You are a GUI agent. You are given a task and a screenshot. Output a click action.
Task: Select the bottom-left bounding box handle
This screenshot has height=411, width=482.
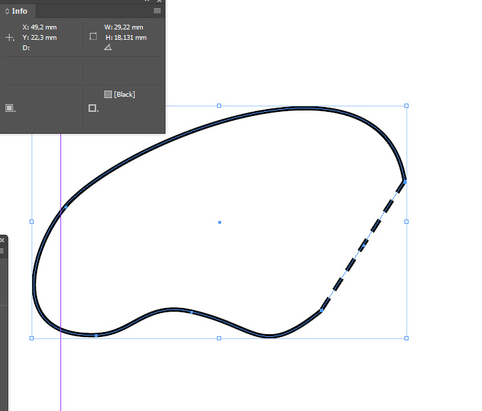[32, 338]
